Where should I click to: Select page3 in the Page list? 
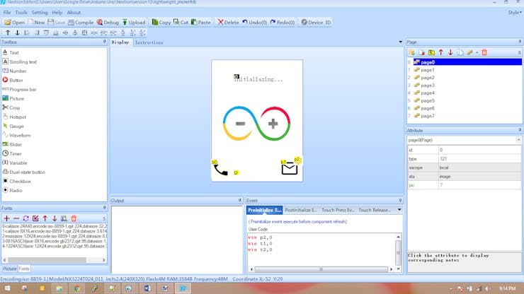pyautogui.click(x=427, y=86)
